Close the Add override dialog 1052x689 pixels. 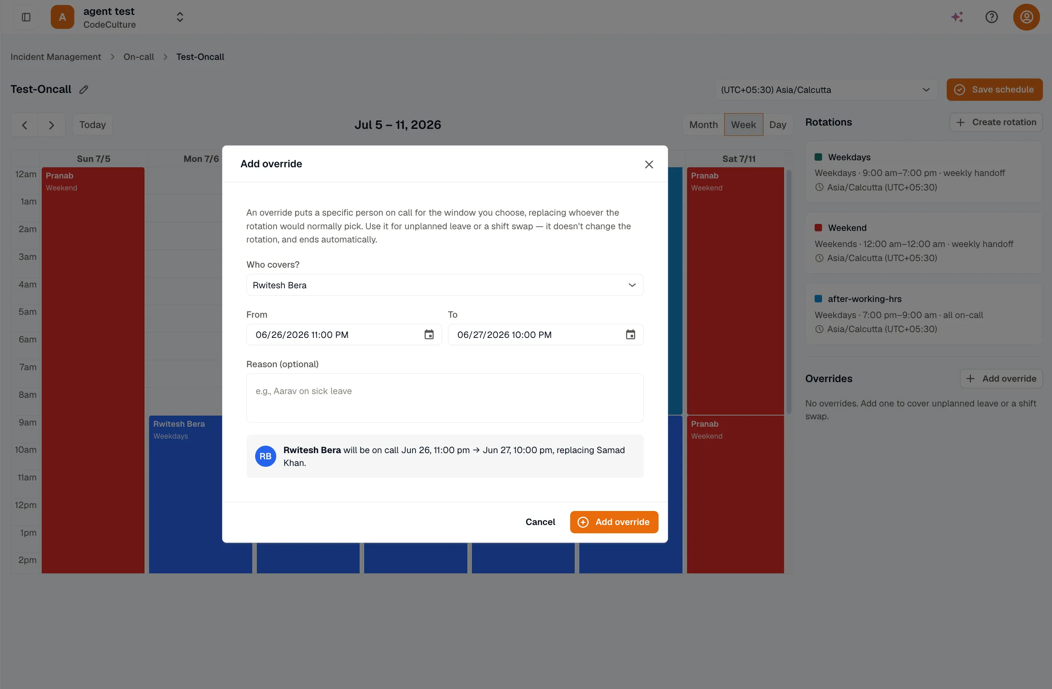(x=649, y=164)
